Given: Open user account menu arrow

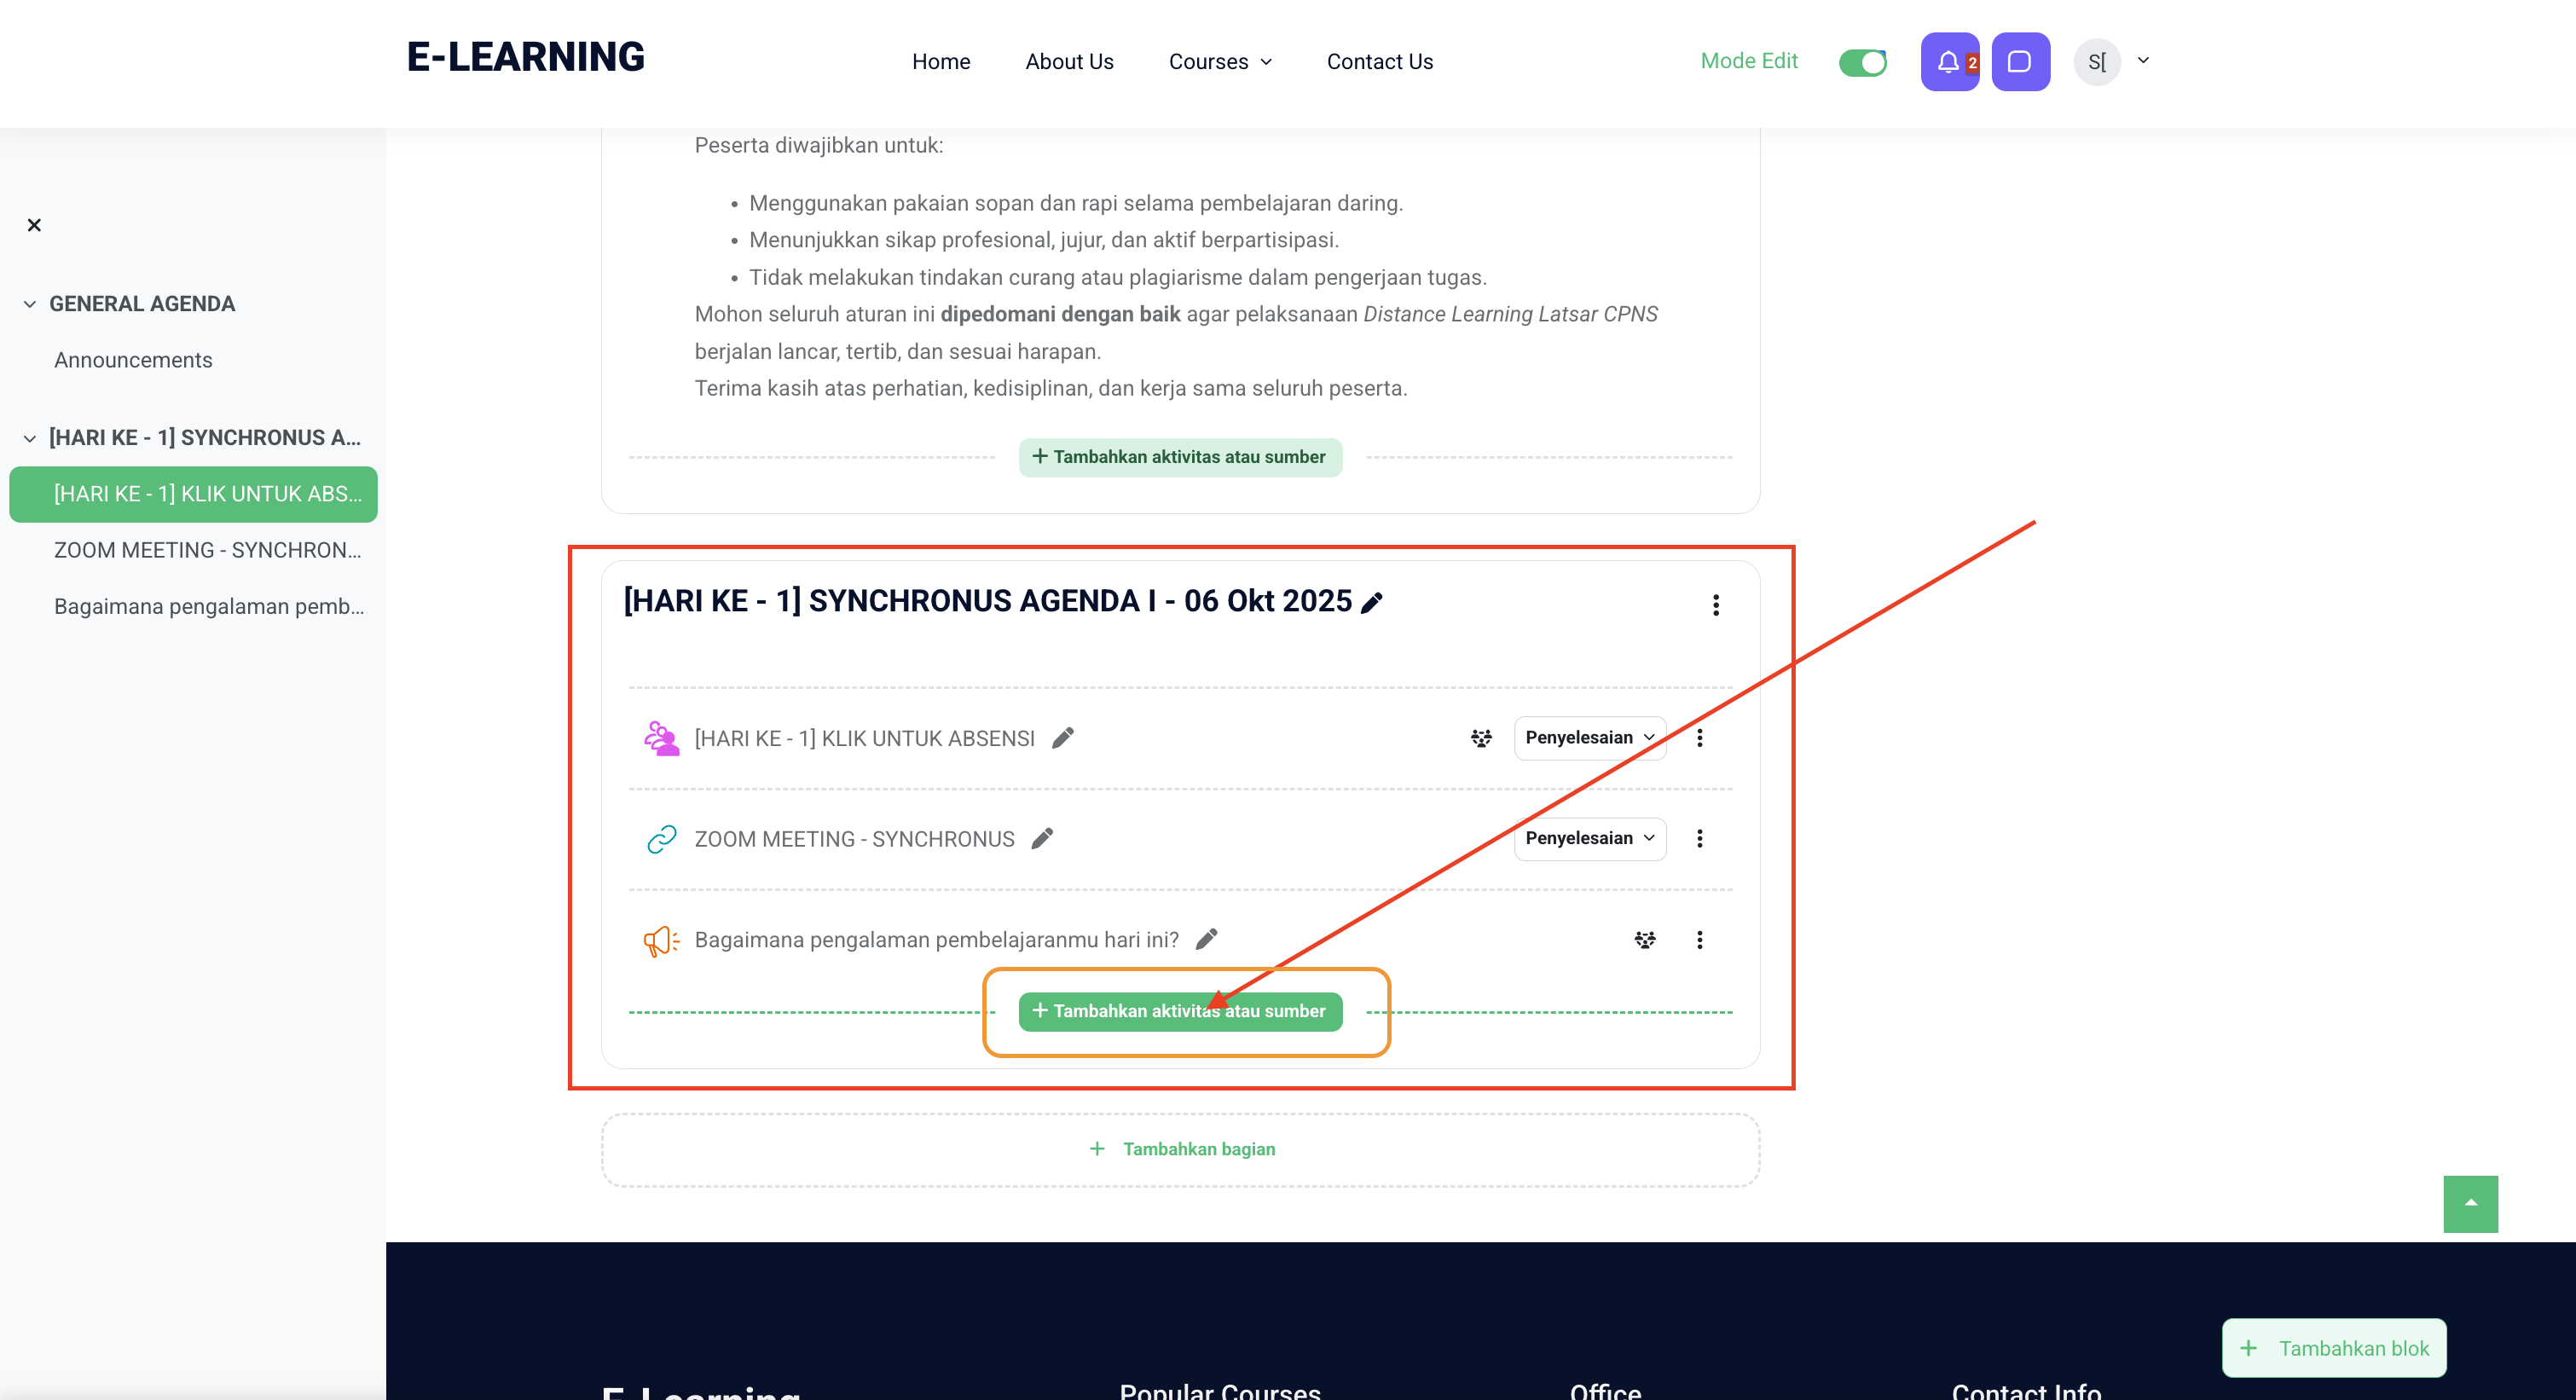Looking at the screenshot, I should 2143,60.
